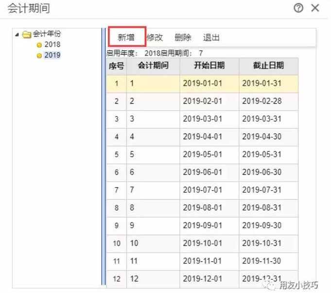Click 删除 in the toolbar
Viewport: 333px width, 293px height.
[183, 37]
